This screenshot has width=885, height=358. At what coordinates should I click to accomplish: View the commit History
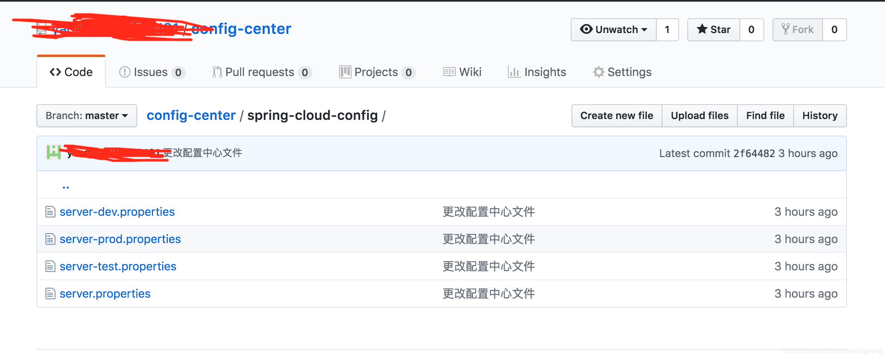[x=820, y=116]
